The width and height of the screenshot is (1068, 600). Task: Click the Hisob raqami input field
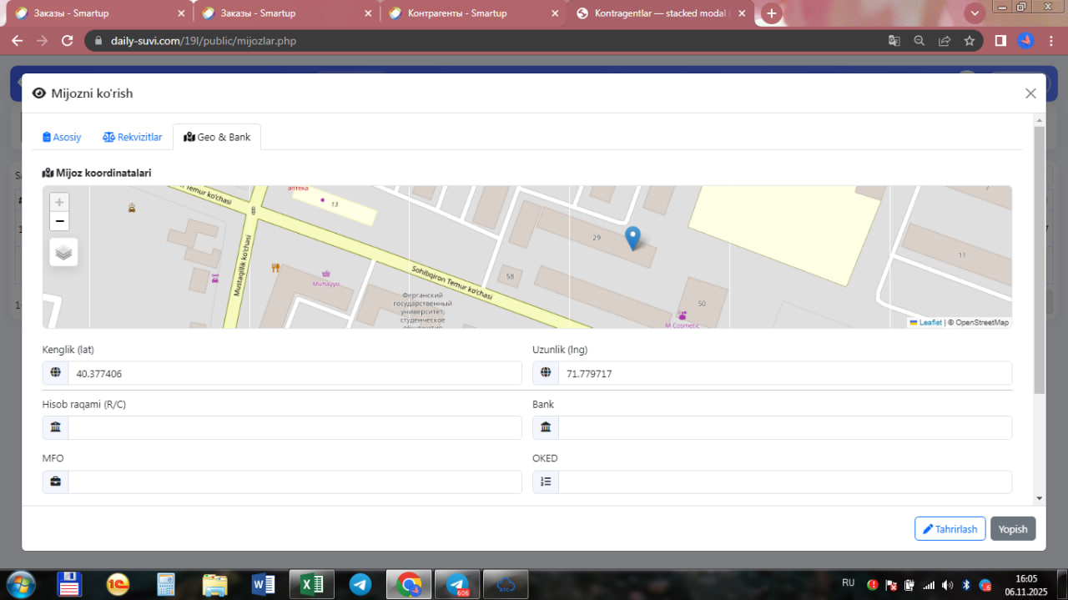[294, 428]
